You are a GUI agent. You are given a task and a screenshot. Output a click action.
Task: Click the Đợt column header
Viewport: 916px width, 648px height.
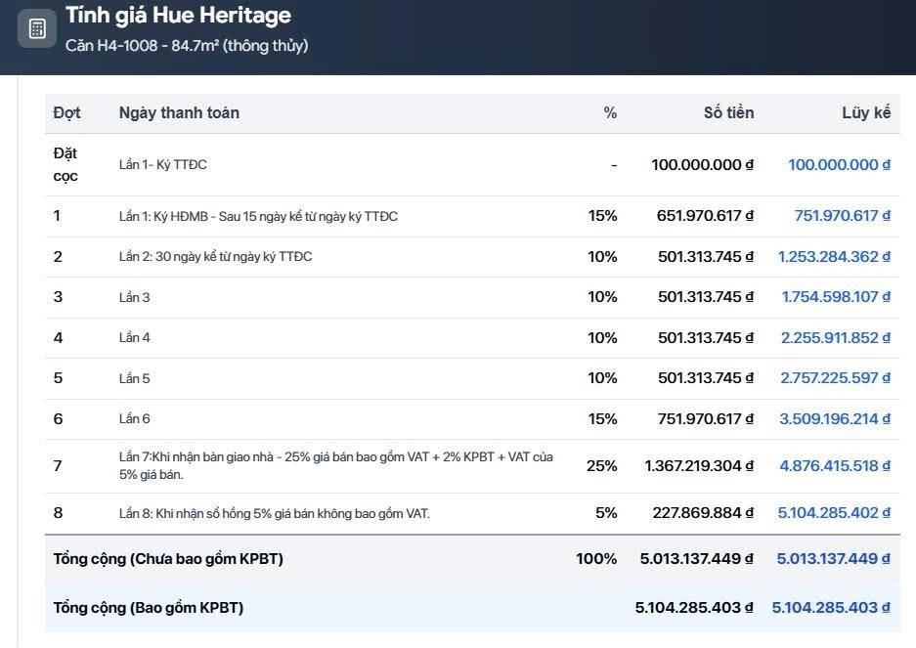pyautogui.click(x=66, y=112)
